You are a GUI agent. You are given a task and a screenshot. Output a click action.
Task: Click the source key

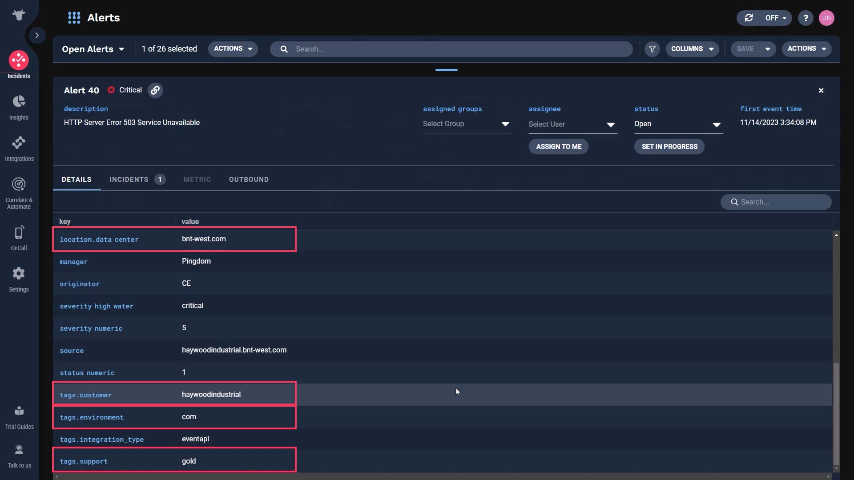coord(72,351)
